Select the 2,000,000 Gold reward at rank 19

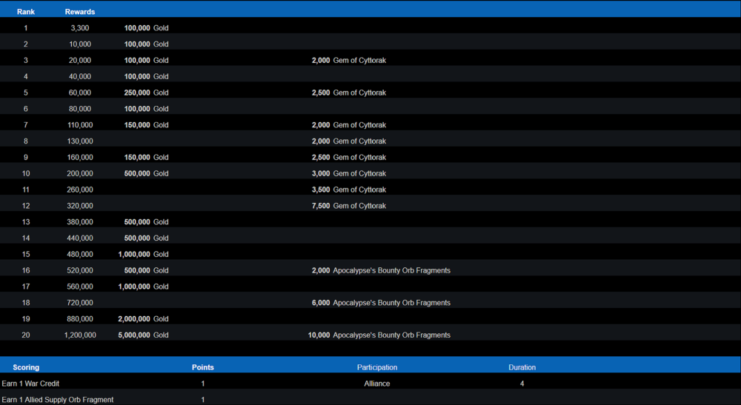tap(143, 319)
